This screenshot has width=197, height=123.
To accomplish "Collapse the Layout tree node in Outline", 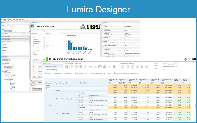I will click(x=3, y=72).
